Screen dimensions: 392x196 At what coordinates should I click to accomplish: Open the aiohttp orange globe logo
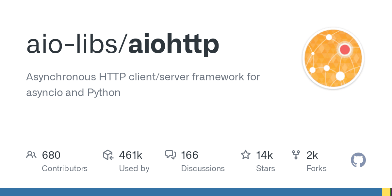pyautogui.click(x=333, y=58)
